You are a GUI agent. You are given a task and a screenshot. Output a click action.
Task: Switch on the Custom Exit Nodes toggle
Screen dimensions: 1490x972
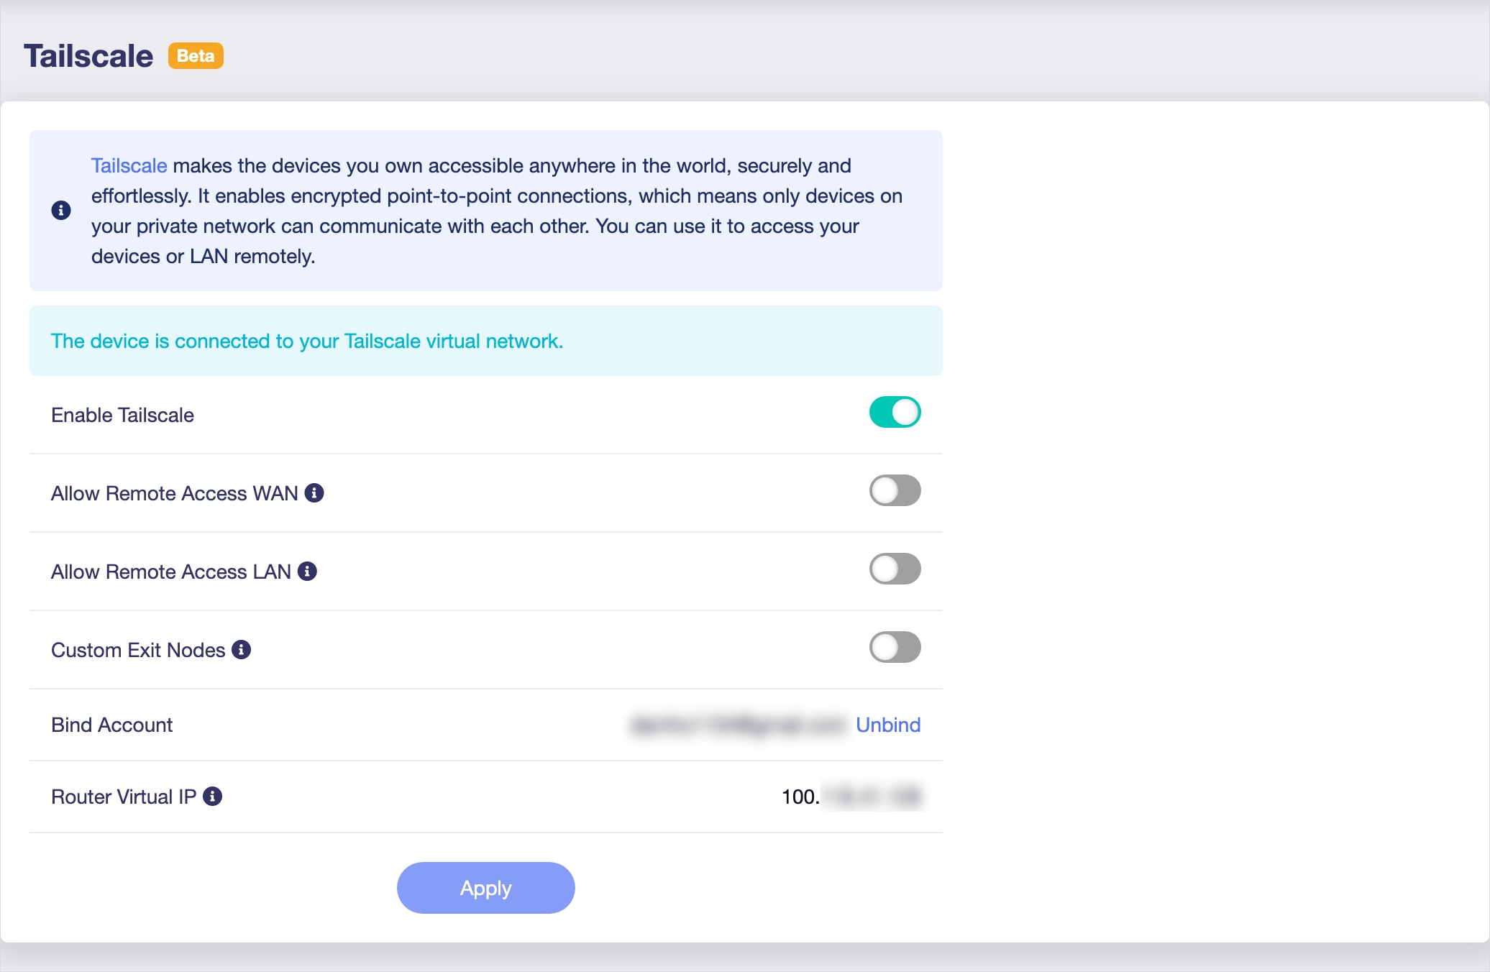pos(895,647)
